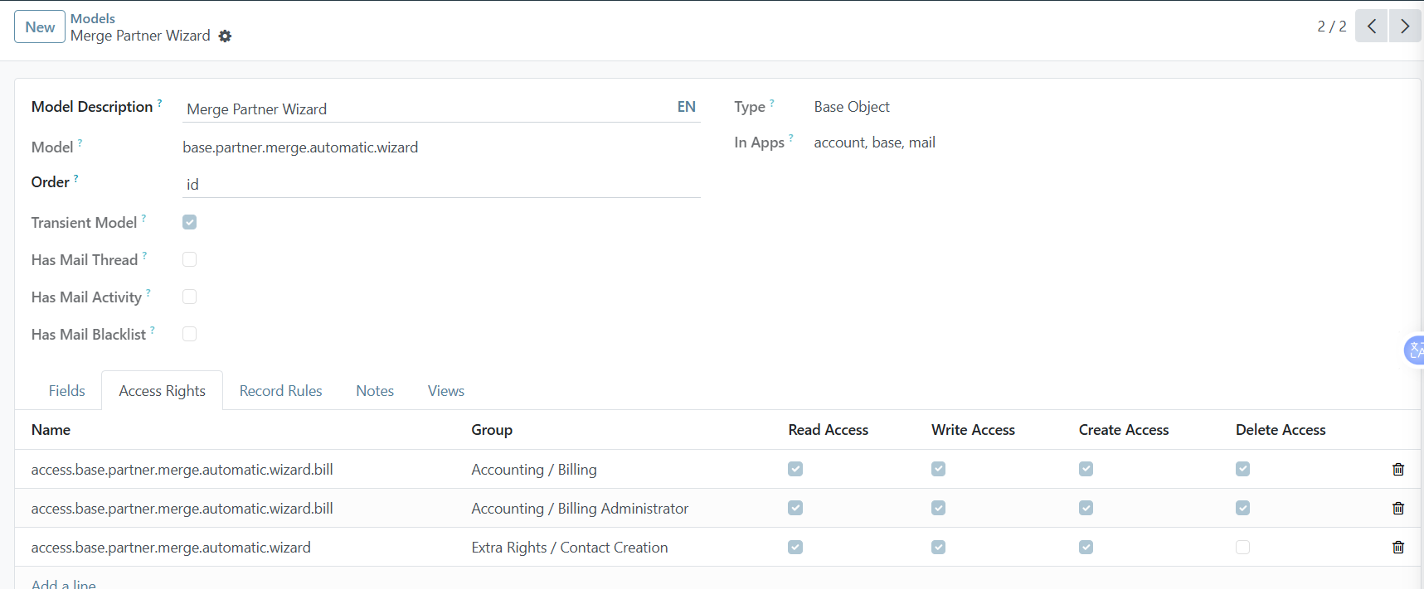Open the Views tab
1424x589 pixels.
tap(445, 391)
